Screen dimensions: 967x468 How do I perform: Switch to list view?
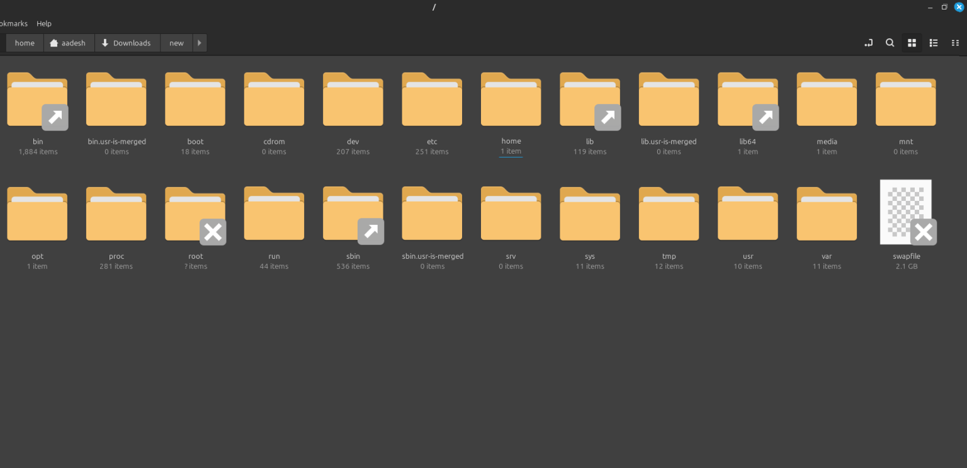coord(934,43)
